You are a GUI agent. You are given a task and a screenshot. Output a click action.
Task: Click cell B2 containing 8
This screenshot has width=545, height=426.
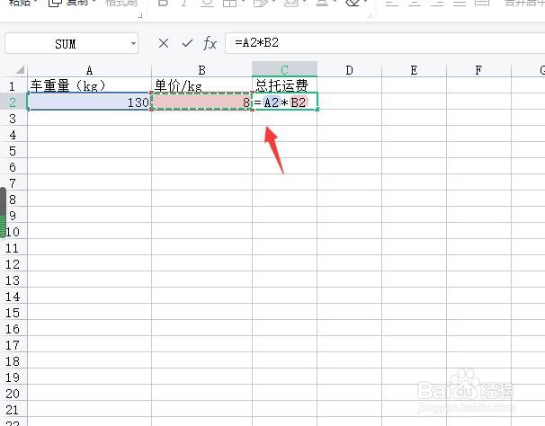pyautogui.click(x=201, y=102)
